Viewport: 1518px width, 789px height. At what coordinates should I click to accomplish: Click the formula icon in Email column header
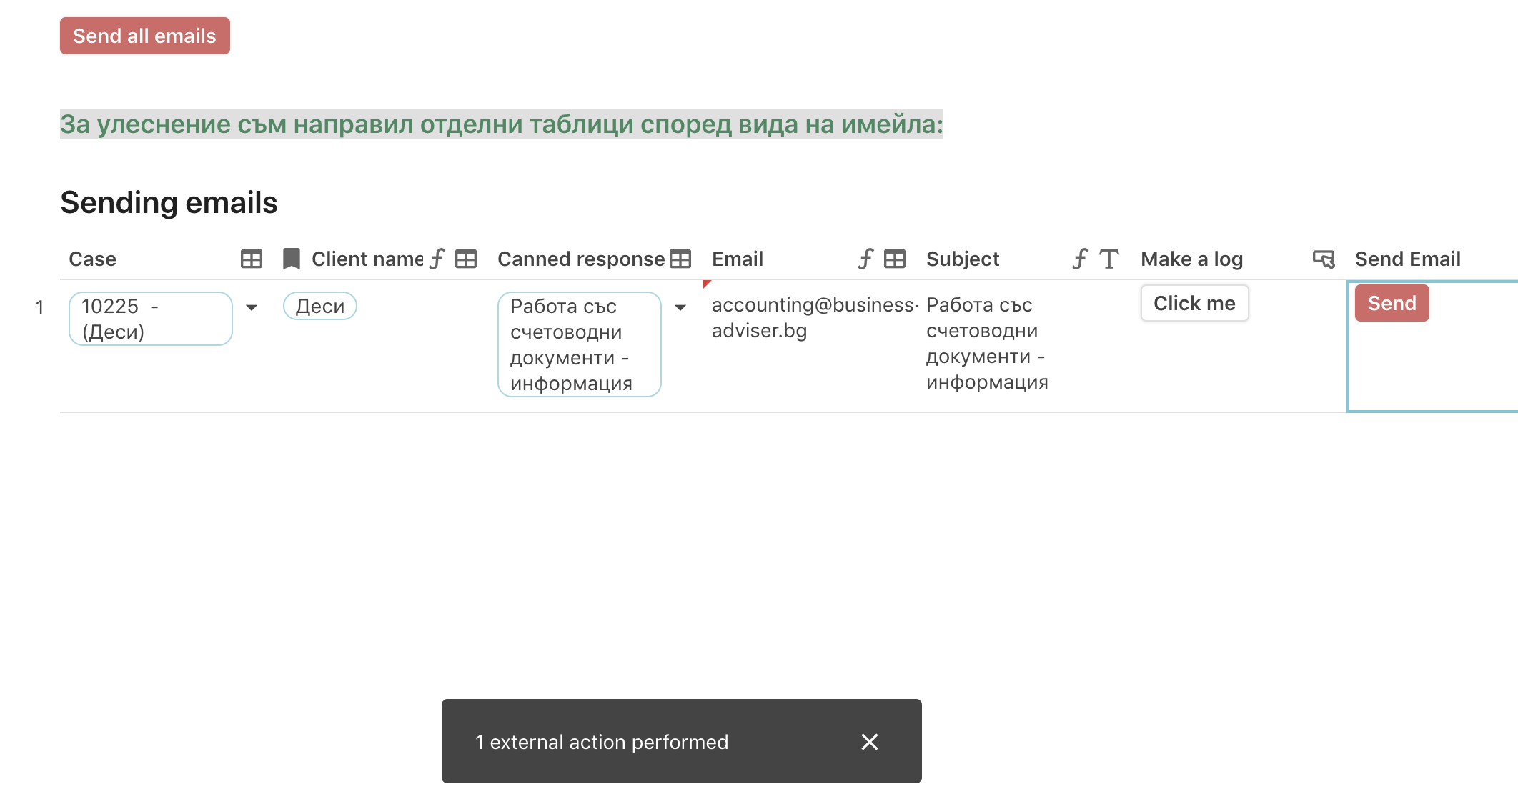point(865,259)
